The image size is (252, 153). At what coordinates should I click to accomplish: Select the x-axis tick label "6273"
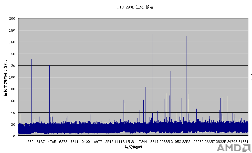click(63, 142)
